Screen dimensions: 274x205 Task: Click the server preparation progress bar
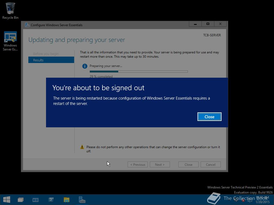[139, 72]
